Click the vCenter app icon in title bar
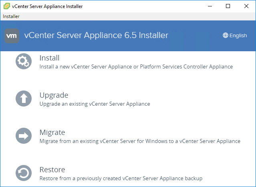Viewport: 256px width, 187px height. point(7,6)
